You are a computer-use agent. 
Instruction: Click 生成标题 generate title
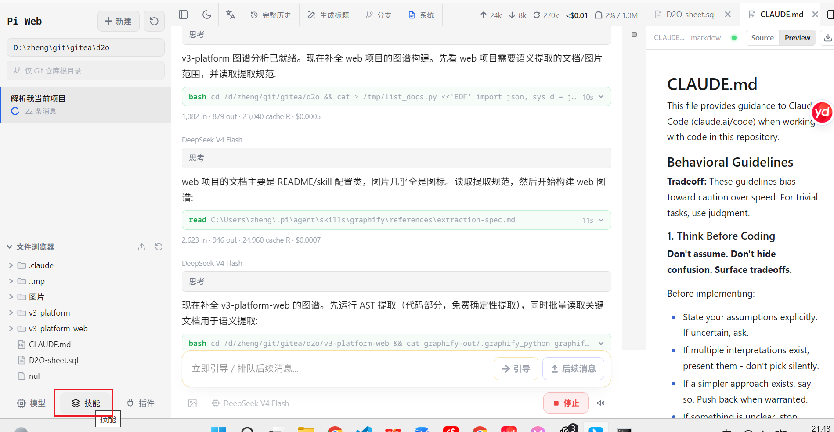click(329, 15)
